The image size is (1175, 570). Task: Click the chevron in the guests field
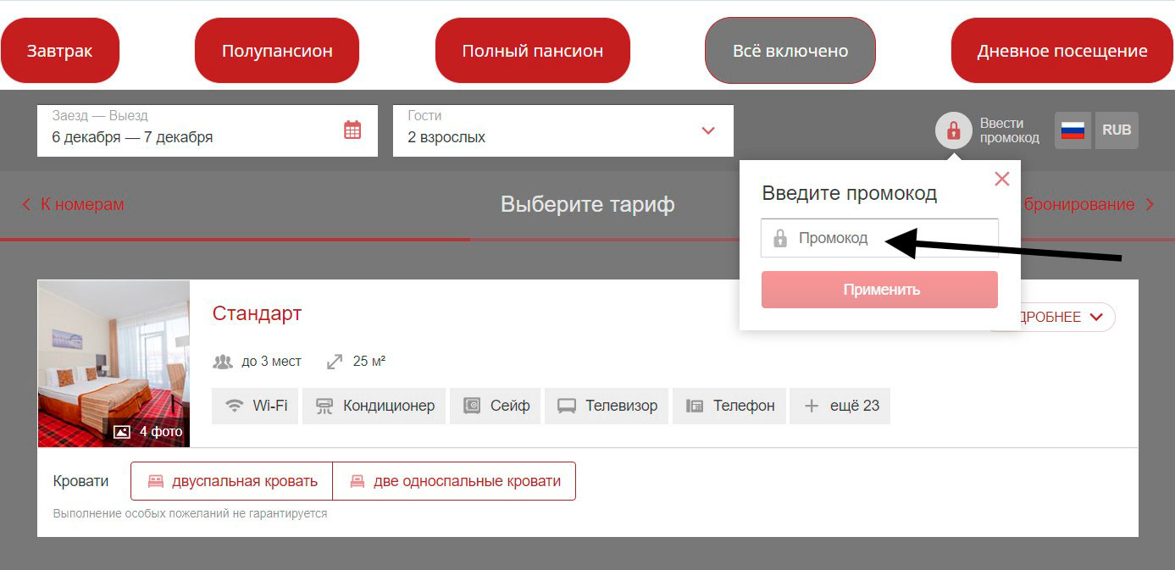coord(708,130)
